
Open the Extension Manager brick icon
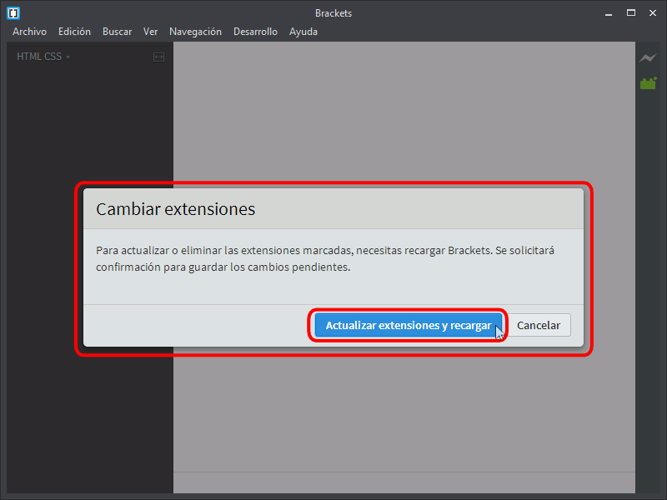pyautogui.click(x=649, y=83)
